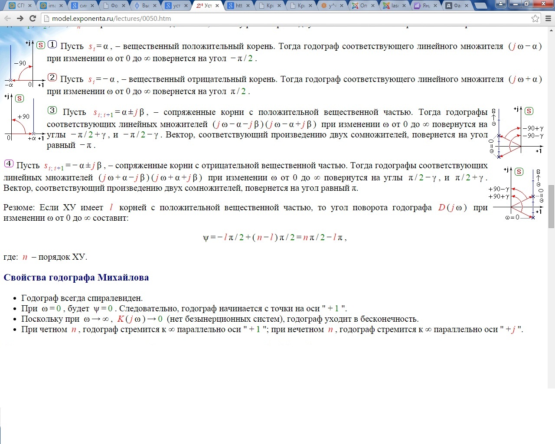Click the bullet starting 'Поскольку при ω→∞'
Viewport: 555px width, 444px height.
220,319
